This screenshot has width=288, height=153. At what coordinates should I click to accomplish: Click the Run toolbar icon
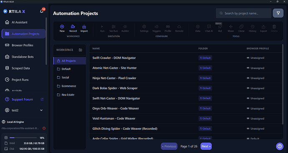coord(102,27)
